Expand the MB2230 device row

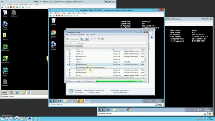(x=67, y=56)
